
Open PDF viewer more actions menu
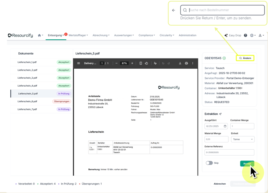point(193,63)
